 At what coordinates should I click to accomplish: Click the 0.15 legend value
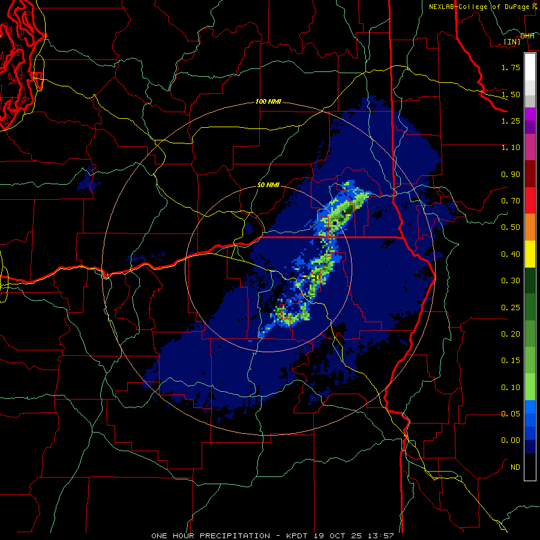pos(511,361)
